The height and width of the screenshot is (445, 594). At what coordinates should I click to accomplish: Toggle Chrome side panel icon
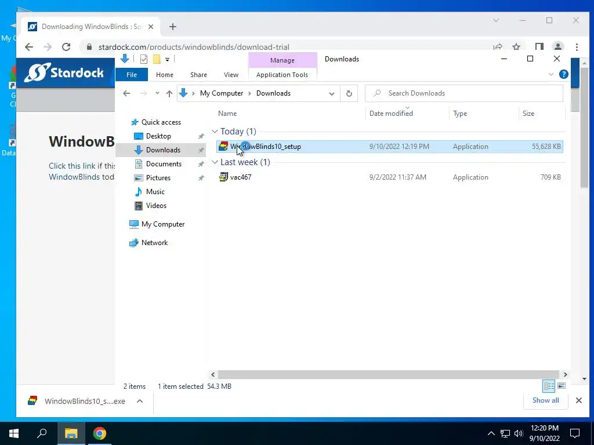(x=539, y=47)
